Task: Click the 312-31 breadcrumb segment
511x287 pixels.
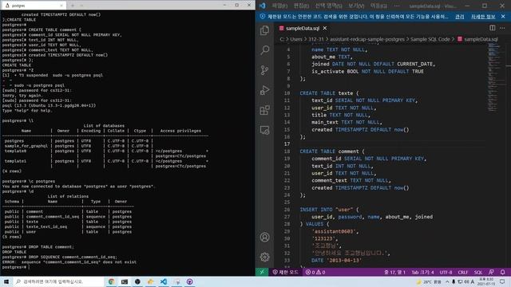Action: click(316, 39)
